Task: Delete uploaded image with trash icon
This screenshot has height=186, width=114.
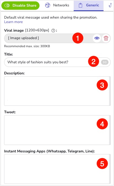Action: click(x=106, y=38)
